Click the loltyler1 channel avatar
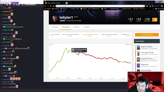 click(x=55, y=19)
